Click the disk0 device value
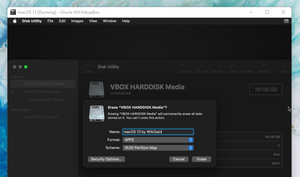Image resolution: width=300 pixels, height=177 pixels. click(x=276, y=163)
